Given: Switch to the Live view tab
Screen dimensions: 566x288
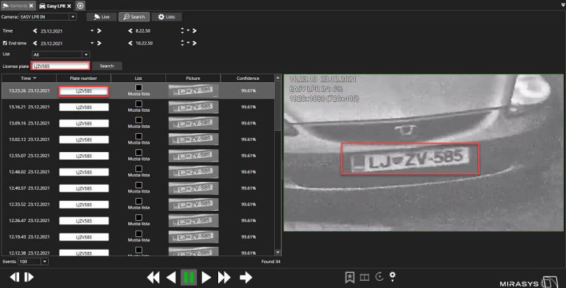Looking at the screenshot, I should (101, 16).
